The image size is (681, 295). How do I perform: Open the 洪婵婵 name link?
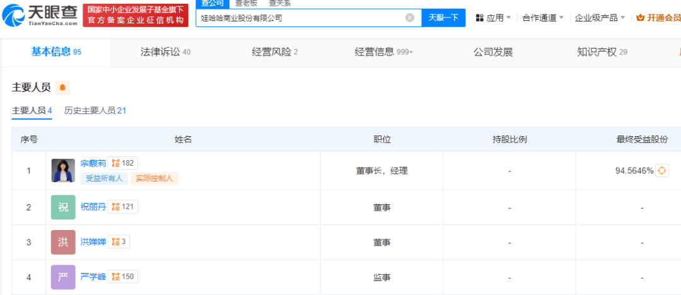(x=93, y=241)
